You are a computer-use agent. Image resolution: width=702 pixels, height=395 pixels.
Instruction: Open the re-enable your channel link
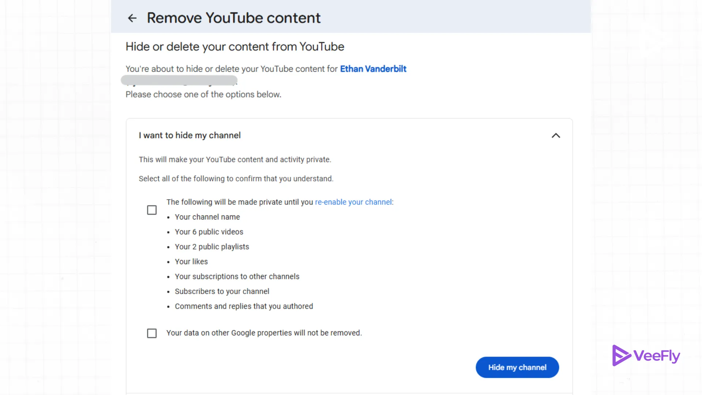tap(353, 202)
